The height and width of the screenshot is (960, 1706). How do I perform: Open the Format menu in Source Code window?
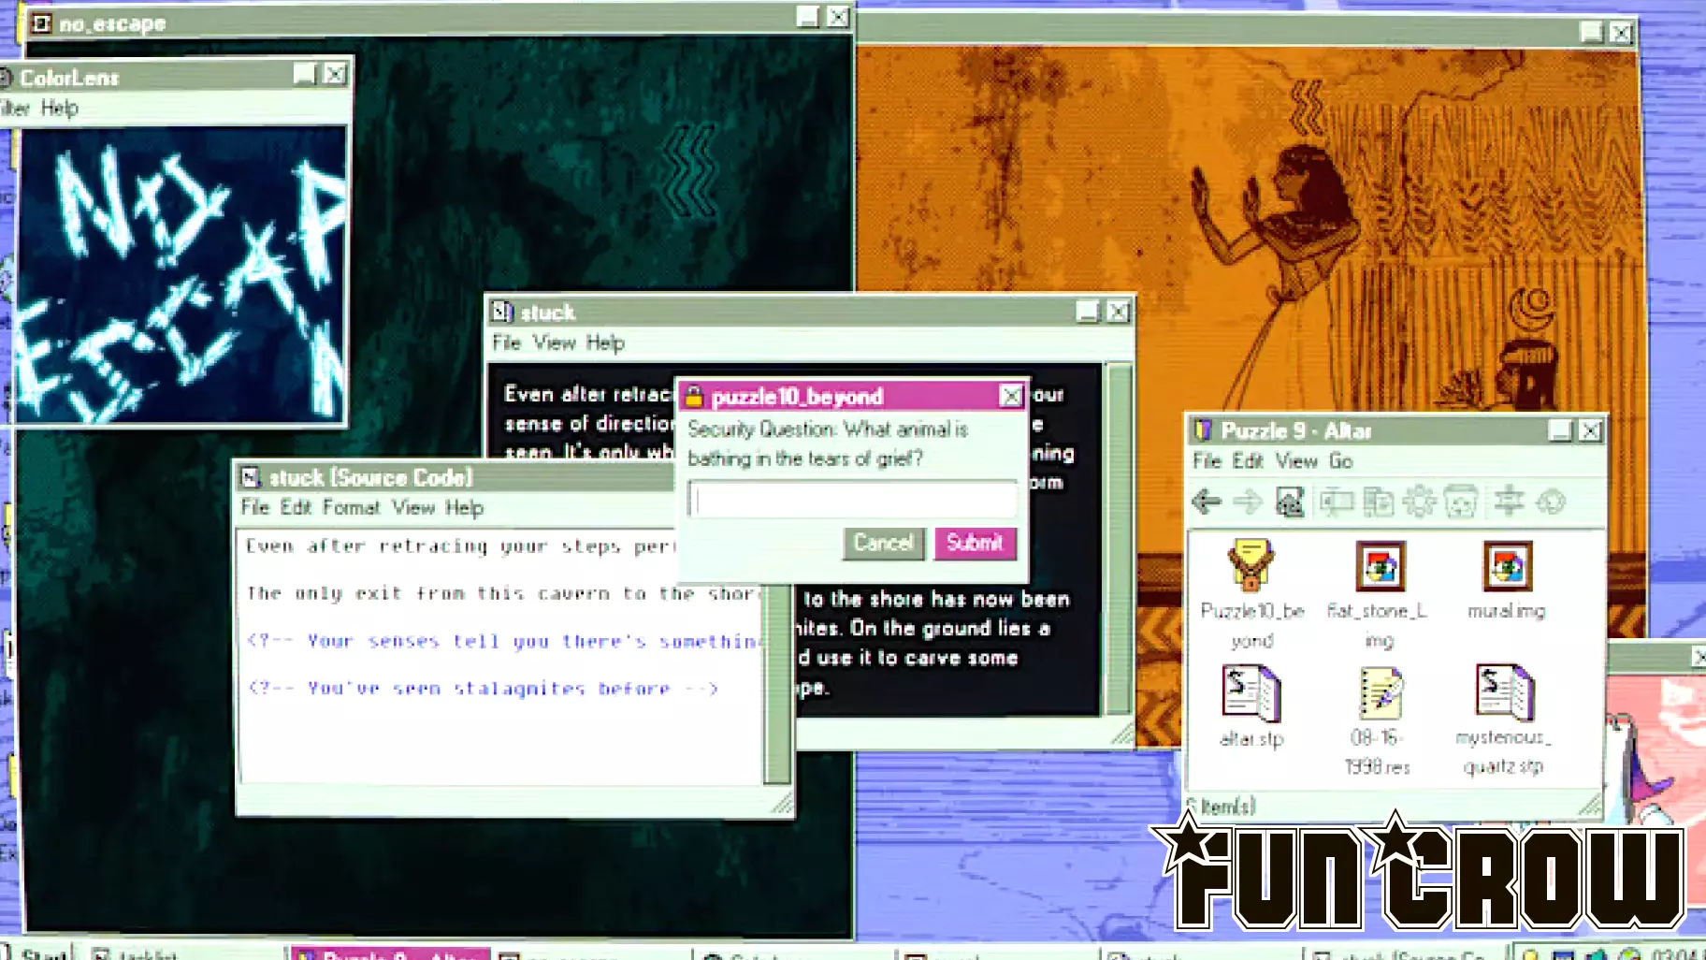[x=351, y=507]
